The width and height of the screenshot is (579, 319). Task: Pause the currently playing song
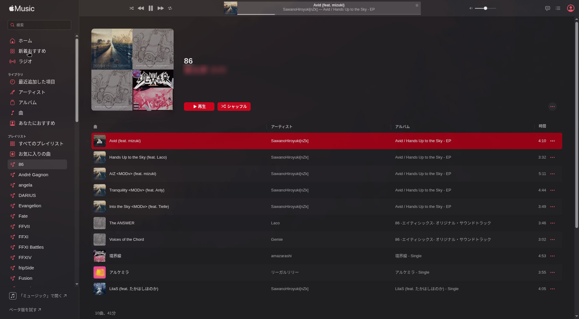pyautogui.click(x=150, y=8)
